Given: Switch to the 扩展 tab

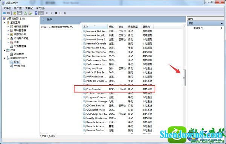Looking at the screenshot, I should coord(44,136).
